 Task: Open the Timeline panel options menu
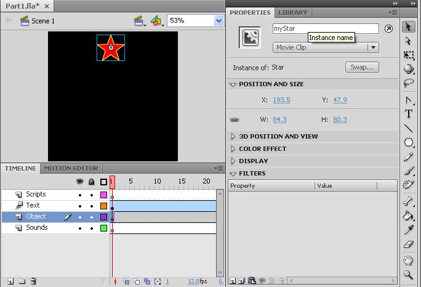[x=219, y=169]
